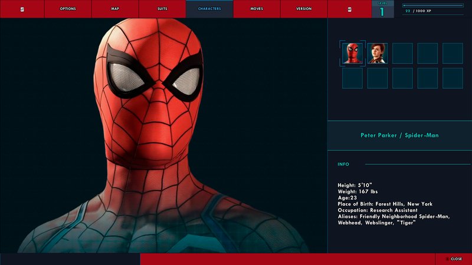472x265 pixels.
Task: Click the "22 / 1000 XP" counter
Action: tap(418, 11)
